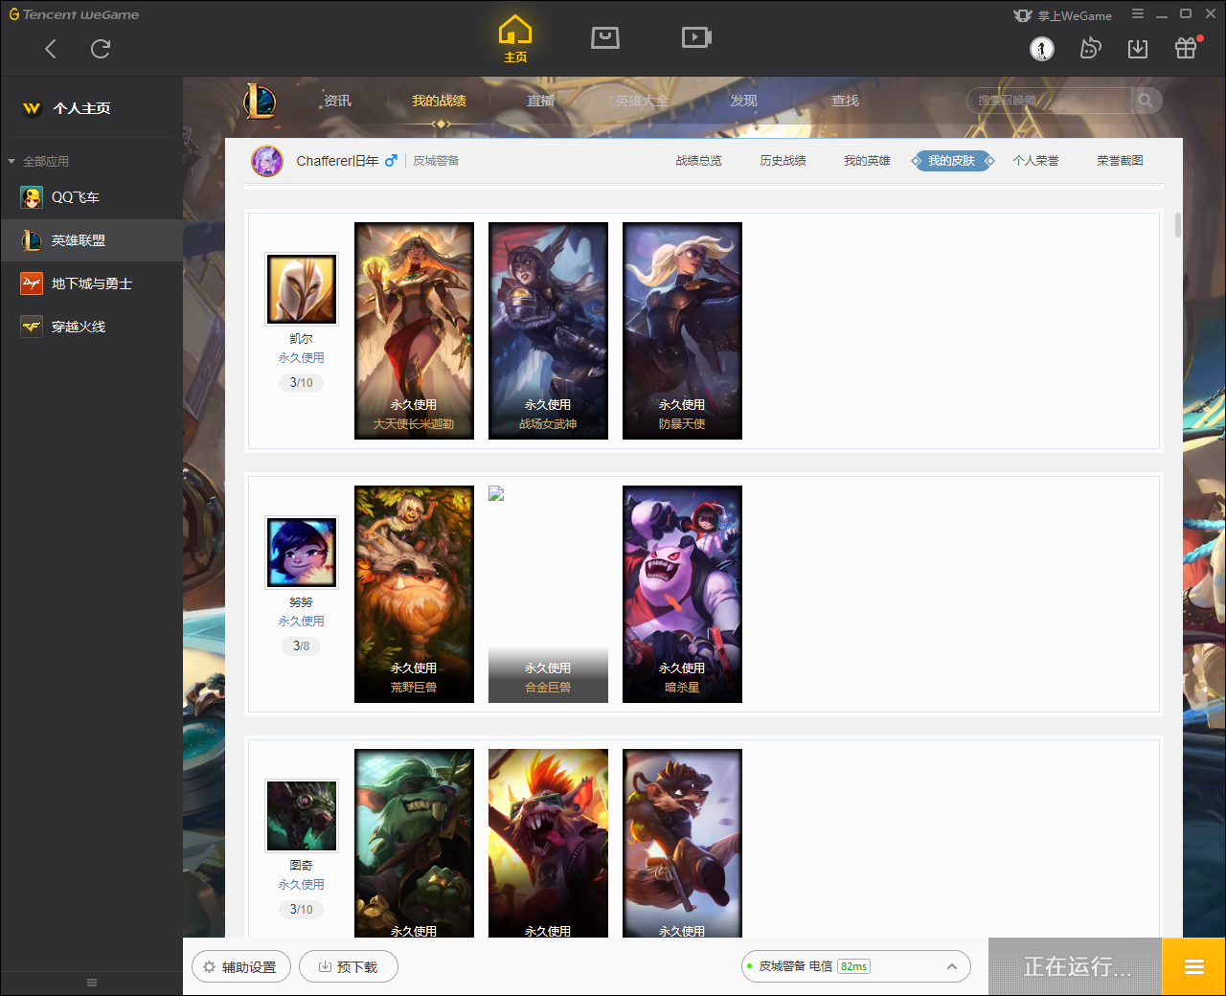This screenshot has width=1226, height=996.
Task: Refresh the page with reload icon
Action: 101,49
